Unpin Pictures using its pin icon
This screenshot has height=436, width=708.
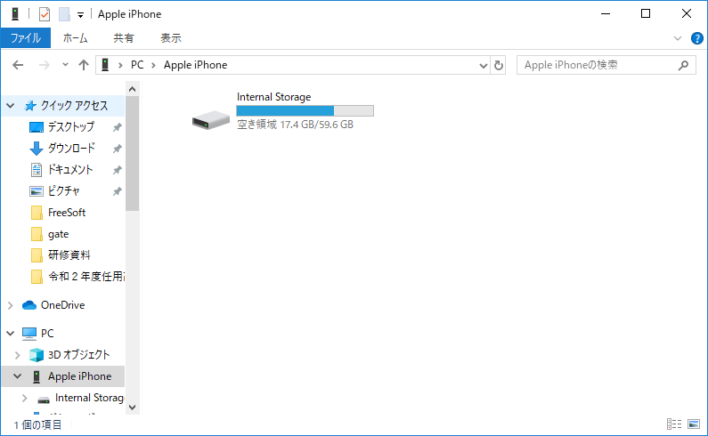117,191
